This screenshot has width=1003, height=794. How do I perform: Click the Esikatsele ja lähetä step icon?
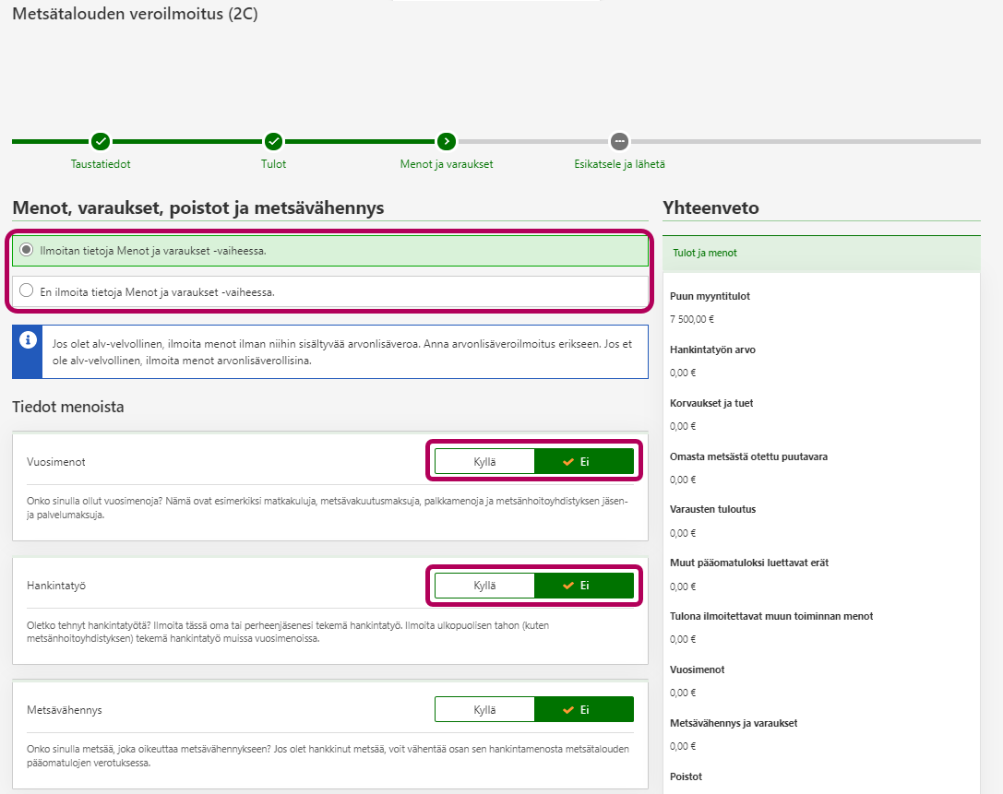click(x=619, y=141)
